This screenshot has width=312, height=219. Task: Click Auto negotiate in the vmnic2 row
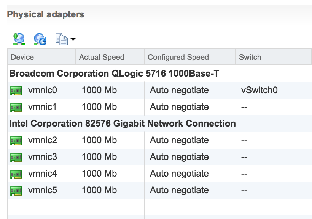[x=179, y=140]
